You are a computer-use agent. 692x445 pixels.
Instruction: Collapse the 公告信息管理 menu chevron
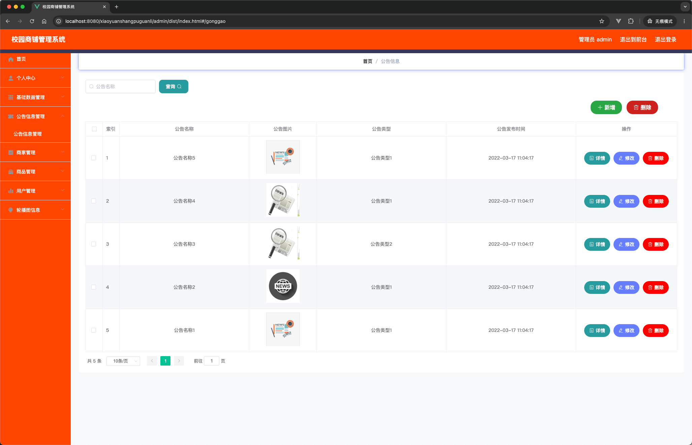[x=63, y=116]
